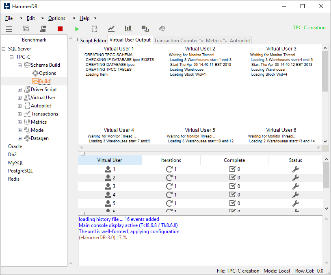The width and height of the screenshot is (331, 275).
Task: Select MySQL in the Benchmark tree
Action: (15, 163)
